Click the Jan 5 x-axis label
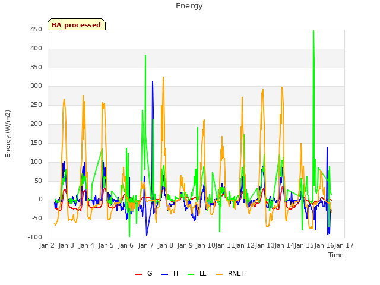 click(x=106, y=245)
